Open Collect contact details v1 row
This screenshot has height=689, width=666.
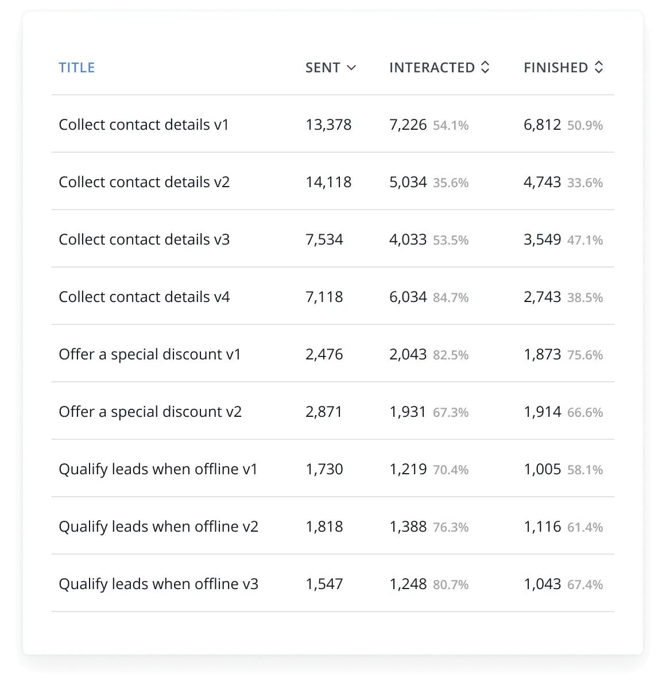point(144,125)
